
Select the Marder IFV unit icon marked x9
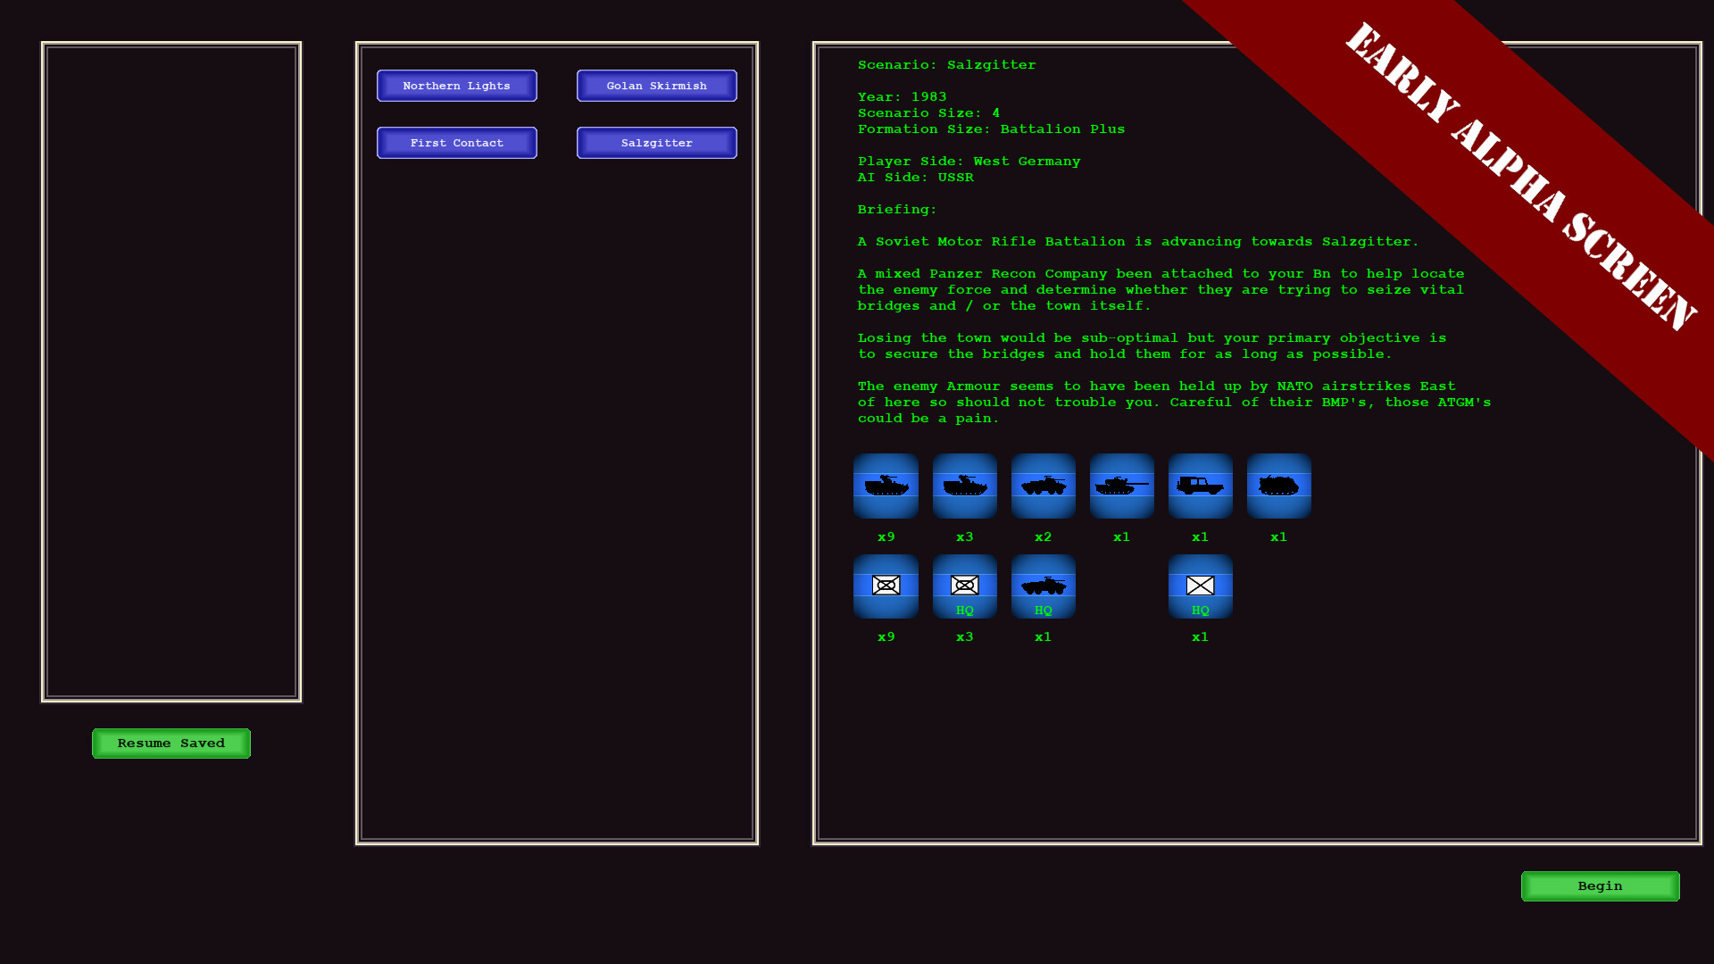(x=886, y=486)
